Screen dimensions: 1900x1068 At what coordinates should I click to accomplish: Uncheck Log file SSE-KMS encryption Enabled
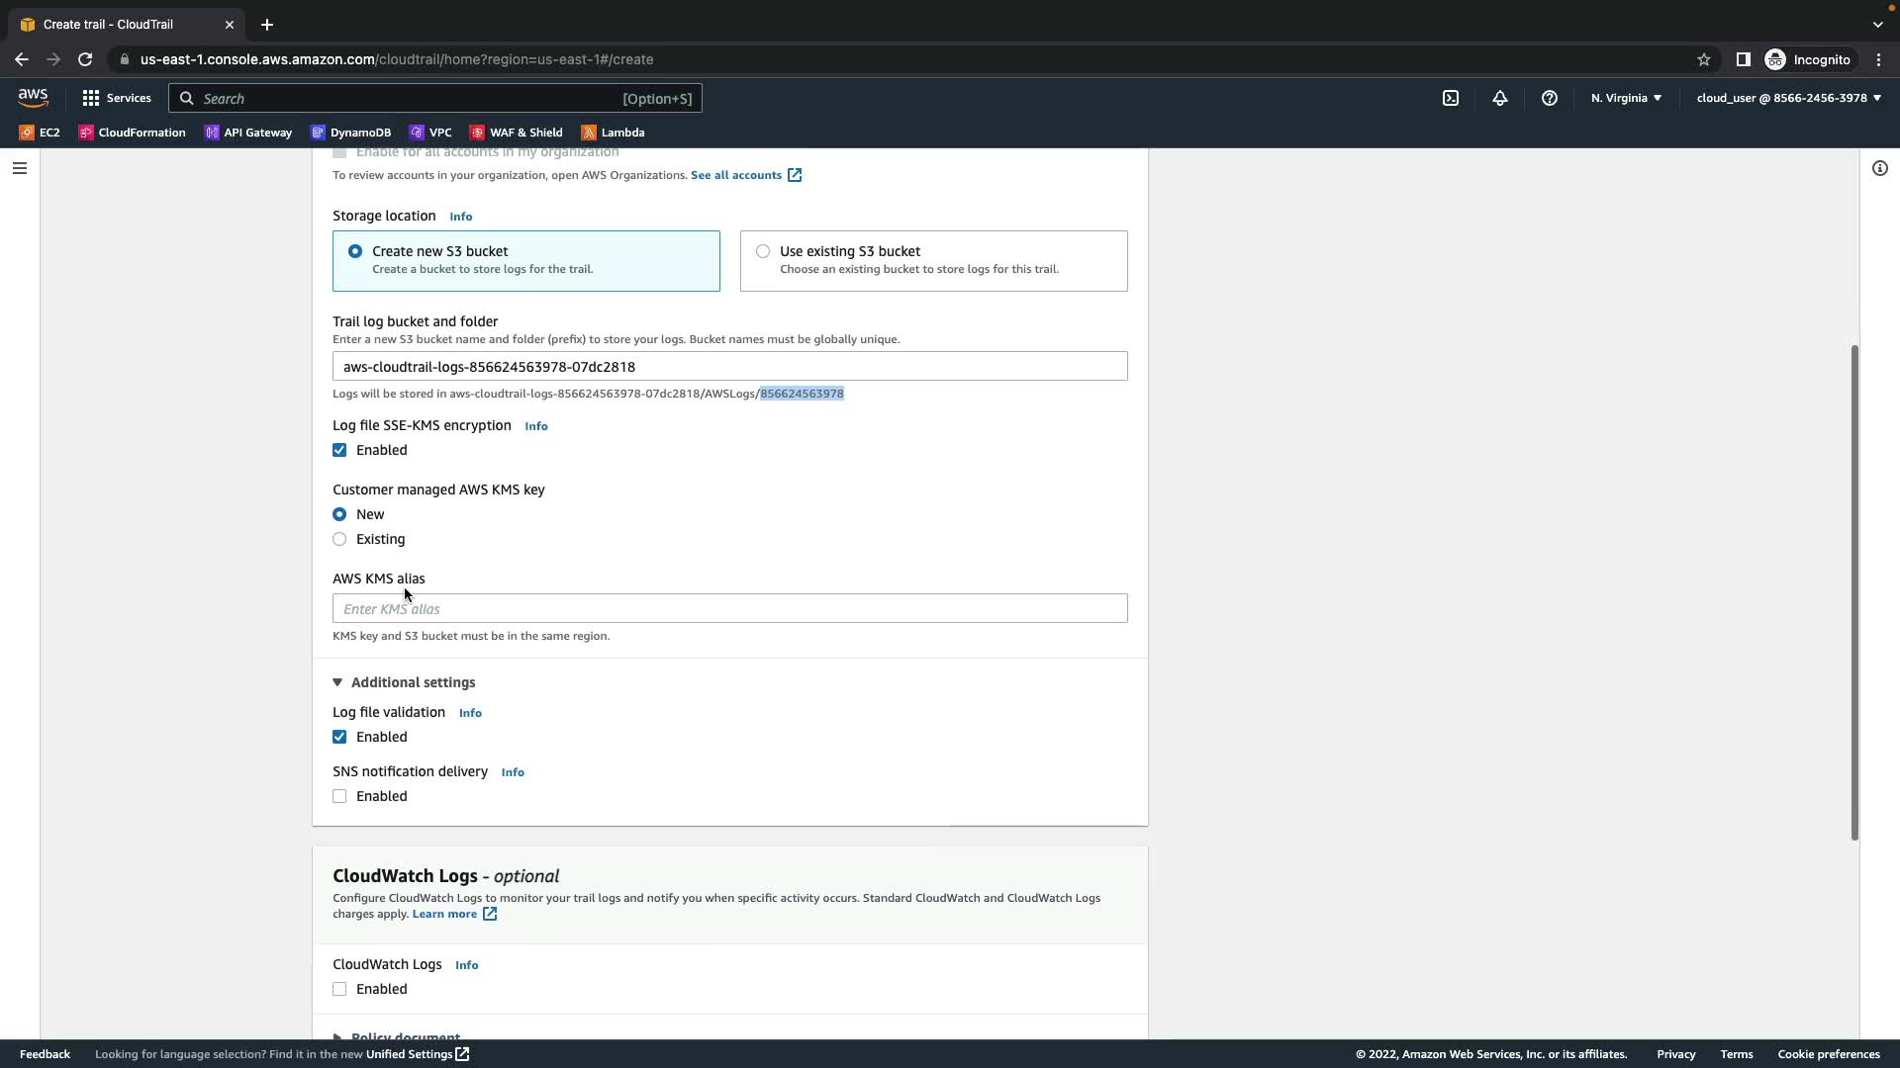(x=339, y=450)
